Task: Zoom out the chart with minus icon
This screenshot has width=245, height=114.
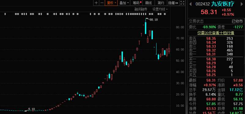Action: pos(102,3)
